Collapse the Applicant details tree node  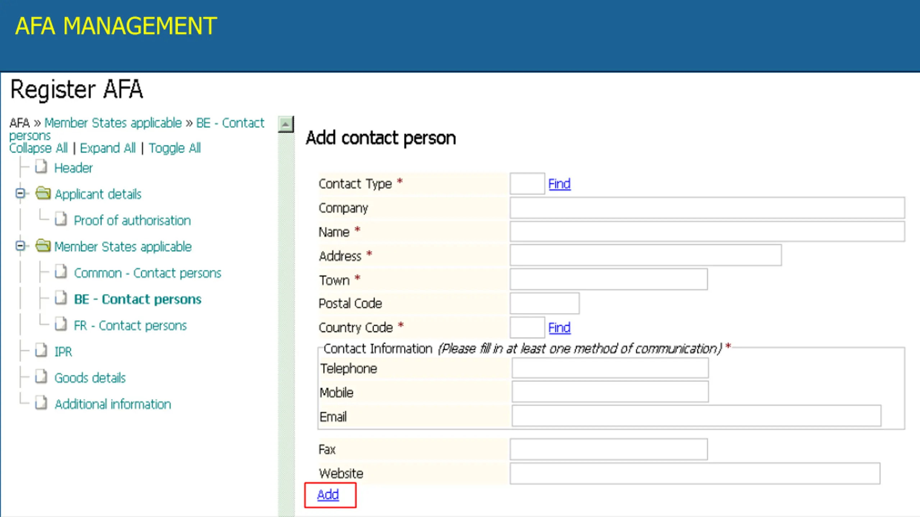tap(20, 194)
